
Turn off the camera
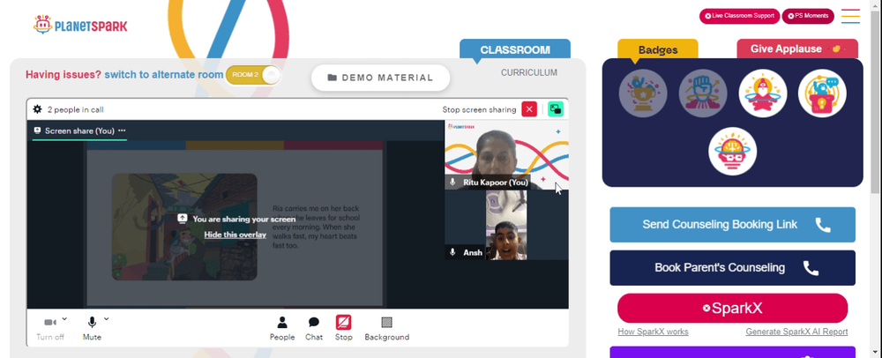pos(50,328)
